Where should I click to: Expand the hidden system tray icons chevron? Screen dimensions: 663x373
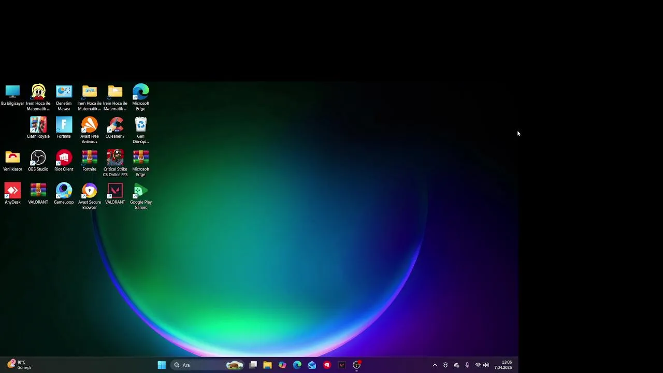(435, 365)
